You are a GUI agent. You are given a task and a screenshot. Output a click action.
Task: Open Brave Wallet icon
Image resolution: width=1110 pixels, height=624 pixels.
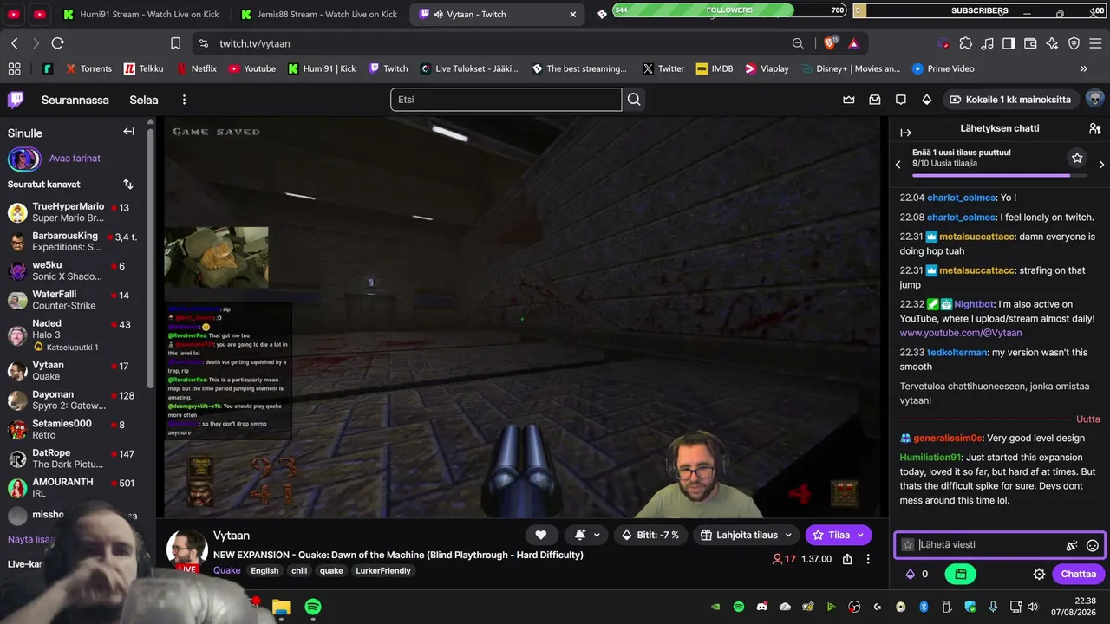tap(1030, 43)
